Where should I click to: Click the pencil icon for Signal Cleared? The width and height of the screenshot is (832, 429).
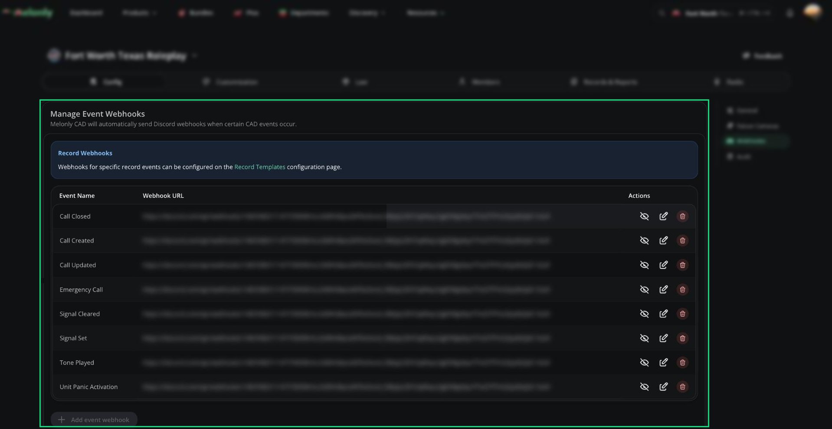[663, 314]
